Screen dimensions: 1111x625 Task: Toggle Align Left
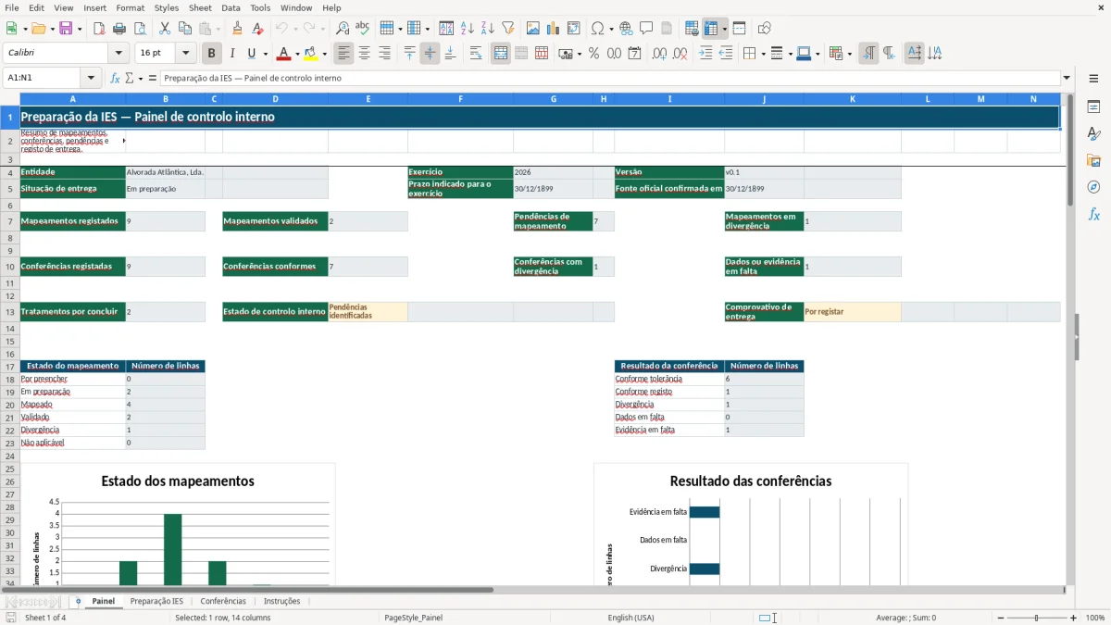[343, 54]
